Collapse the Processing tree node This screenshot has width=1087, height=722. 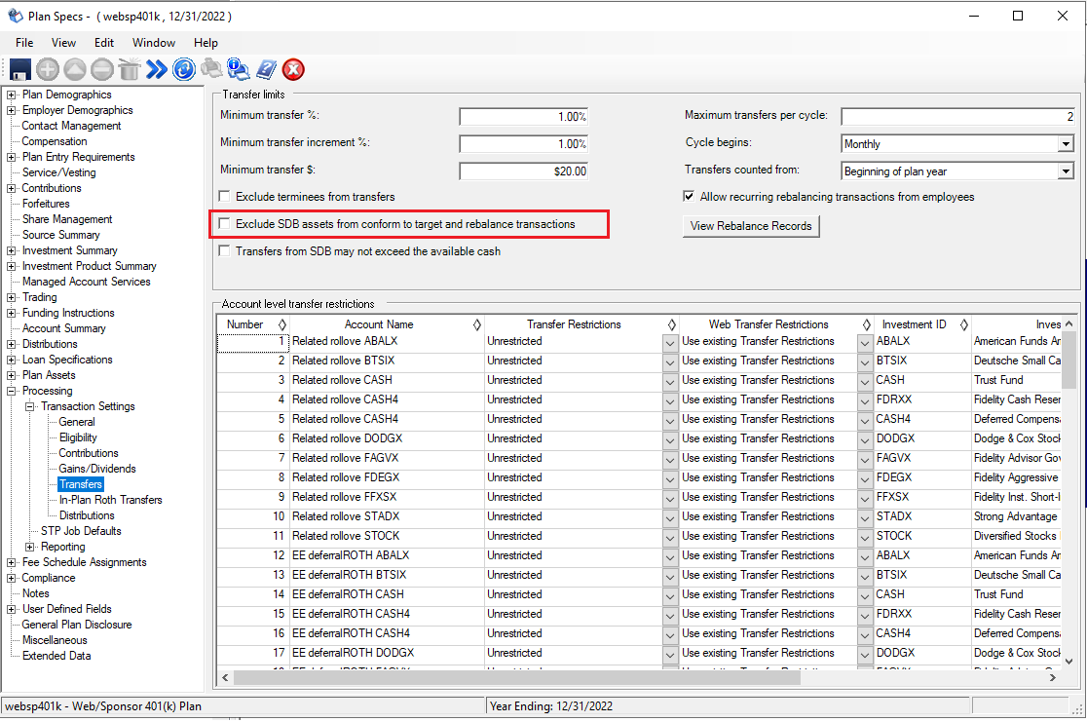(11, 391)
